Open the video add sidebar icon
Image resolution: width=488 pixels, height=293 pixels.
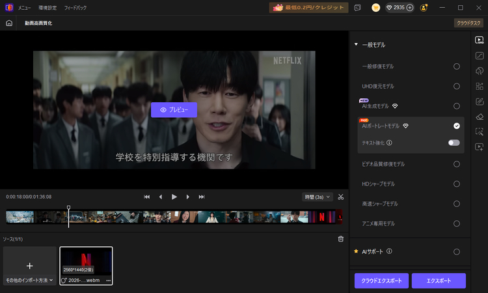(480, 147)
